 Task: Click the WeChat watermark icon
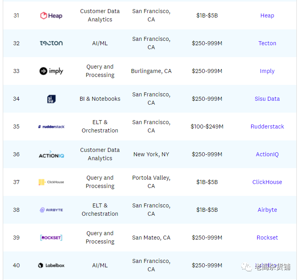248,267
